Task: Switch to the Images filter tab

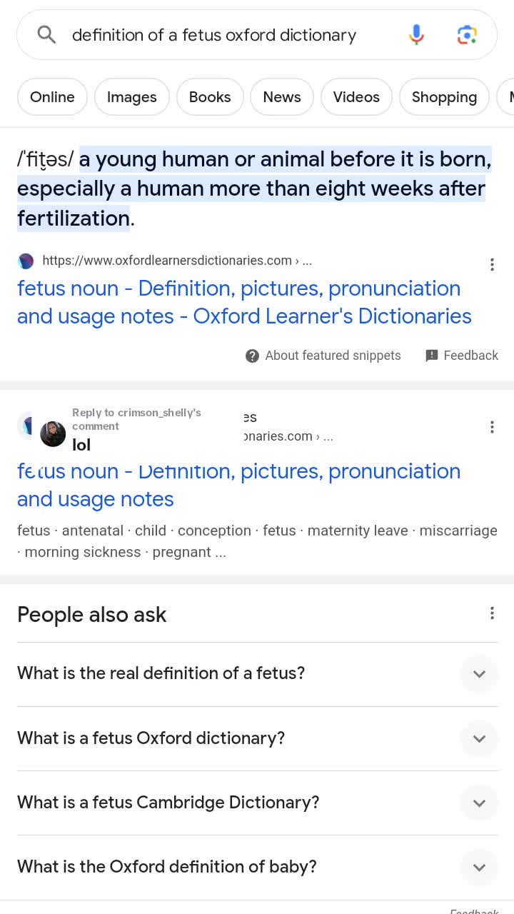Action: 131,97
